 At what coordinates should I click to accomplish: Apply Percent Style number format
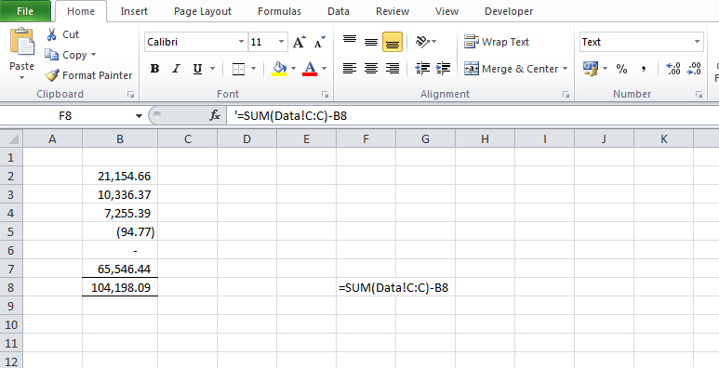621,69
